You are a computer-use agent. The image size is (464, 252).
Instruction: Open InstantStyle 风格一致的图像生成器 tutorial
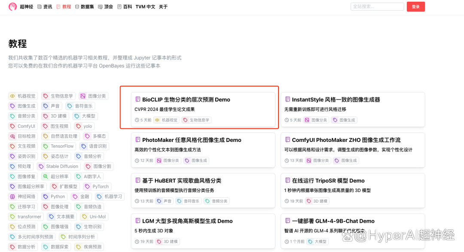tap(336, 100)
